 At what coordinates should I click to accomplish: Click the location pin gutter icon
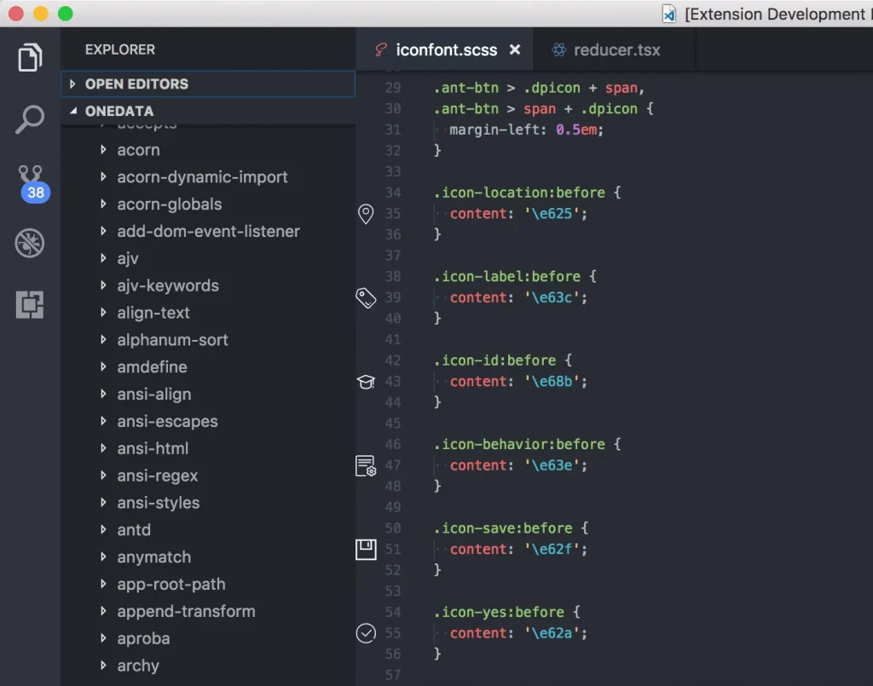tap(366, 214)
